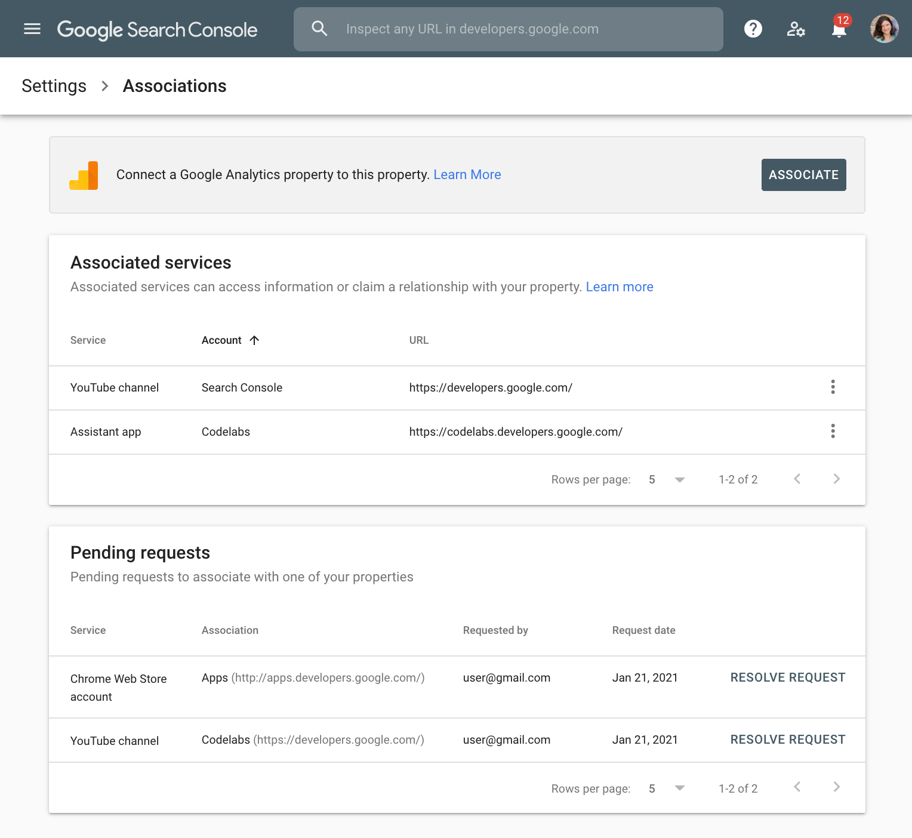
Task: Open the user settings icon
Action: (x=795, y=28)
